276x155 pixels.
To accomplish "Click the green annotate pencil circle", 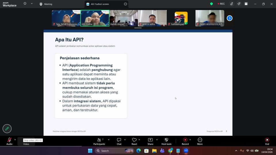I will click(7, 129).
